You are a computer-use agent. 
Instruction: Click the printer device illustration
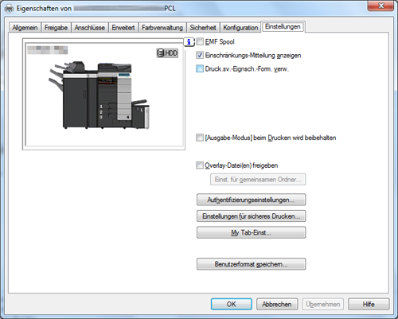point(99,95)
